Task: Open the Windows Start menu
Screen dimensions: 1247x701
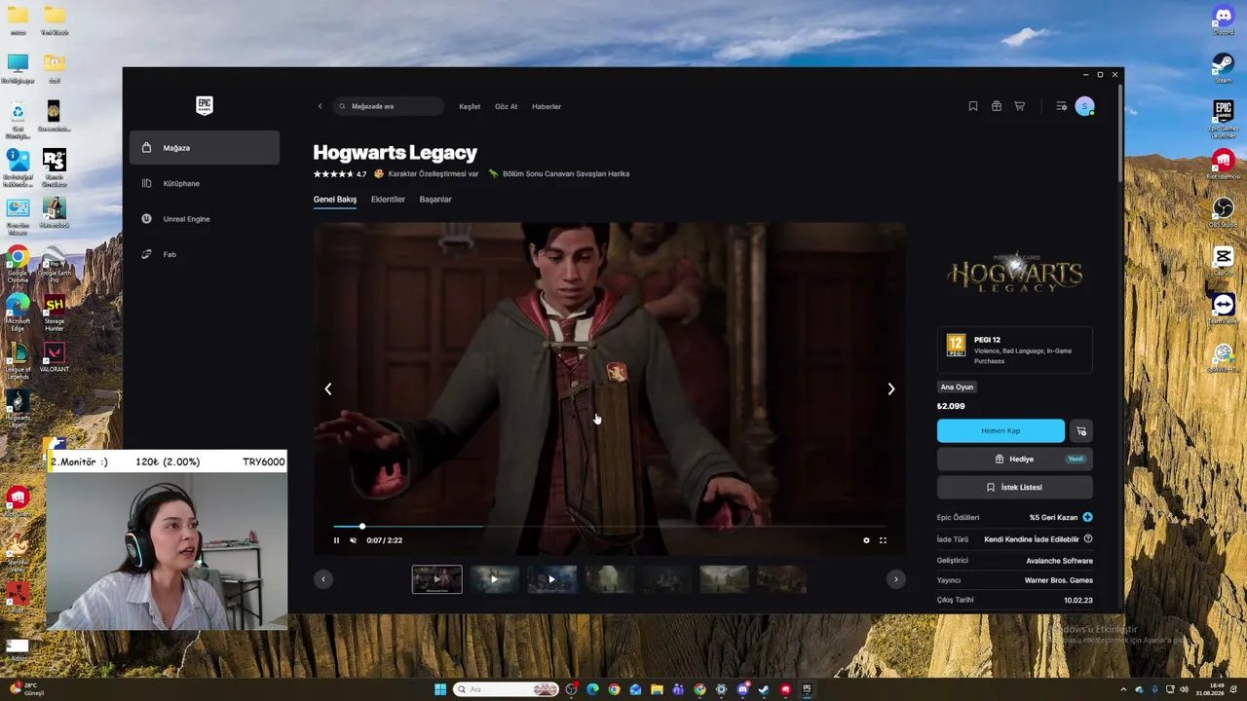Action: coord(440,689)
